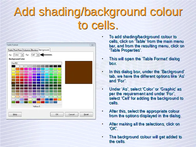Click the Background tab
Viewport: 196px width, 147px height.
(44, 50)
